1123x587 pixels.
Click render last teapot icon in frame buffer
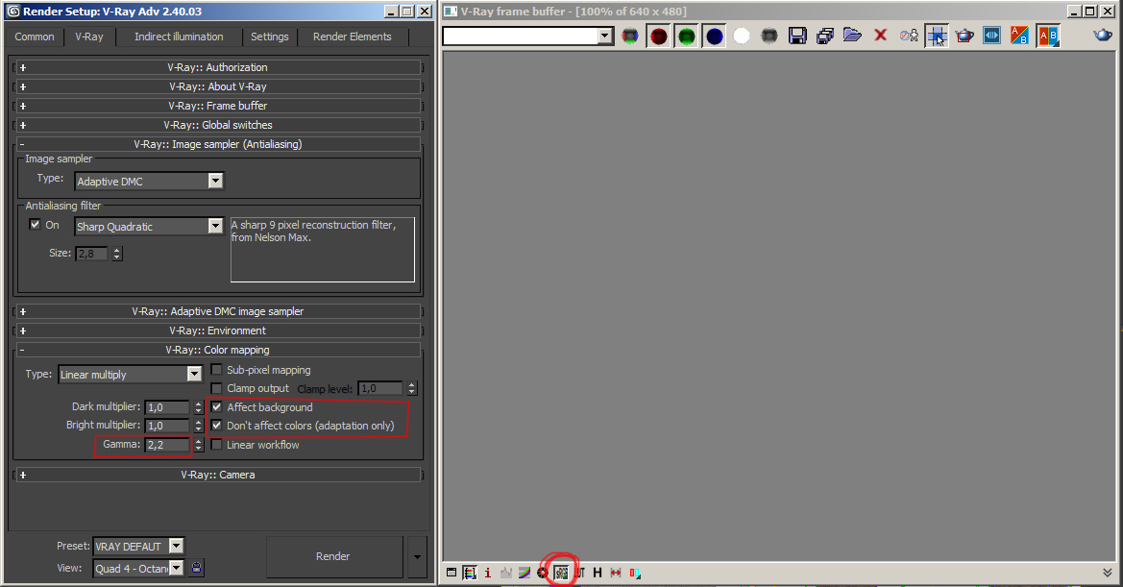pos(1103,36)
